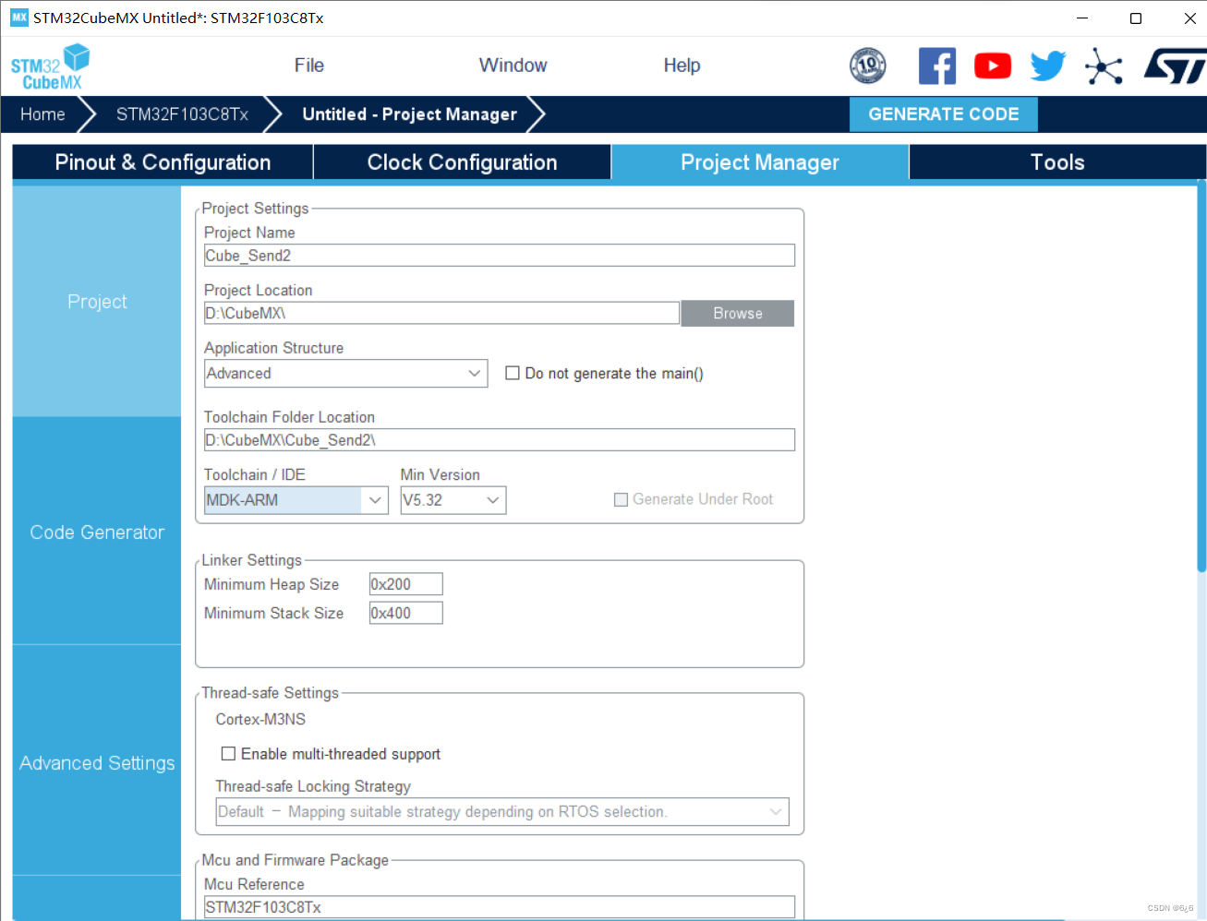Open Application Structure dropdown showing Advanced
1207x921 pixels.
[345, 373]
